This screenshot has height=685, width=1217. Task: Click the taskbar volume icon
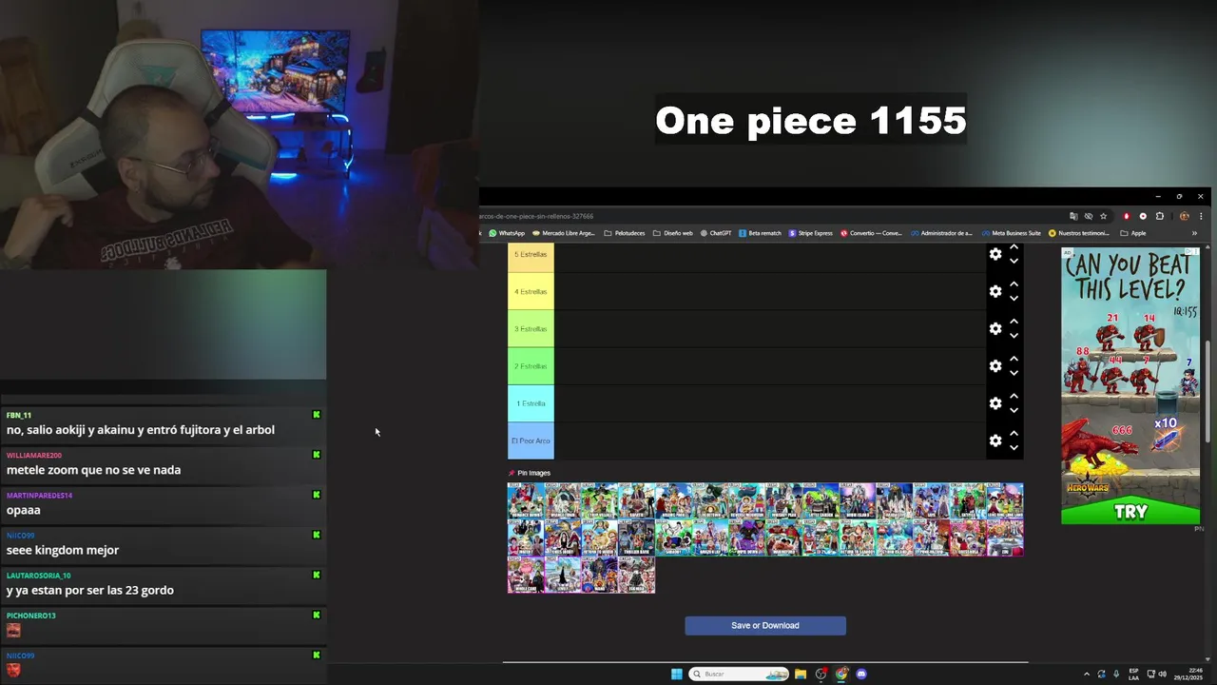click(x=1163, y=674)
